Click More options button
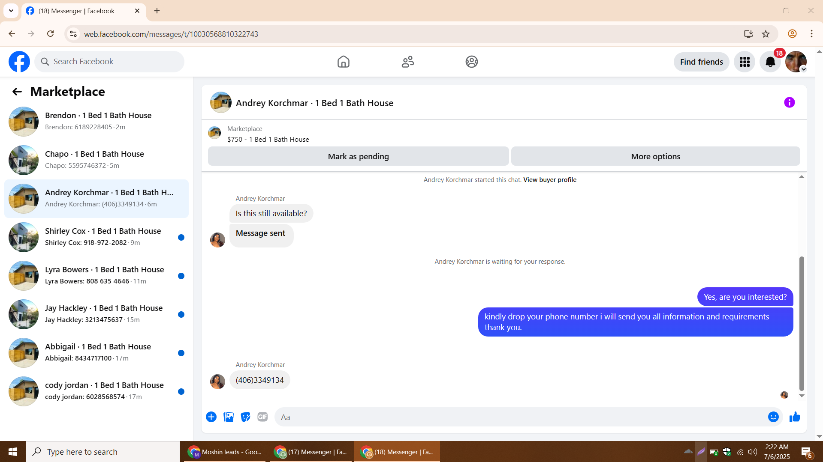 pos(655,156)
